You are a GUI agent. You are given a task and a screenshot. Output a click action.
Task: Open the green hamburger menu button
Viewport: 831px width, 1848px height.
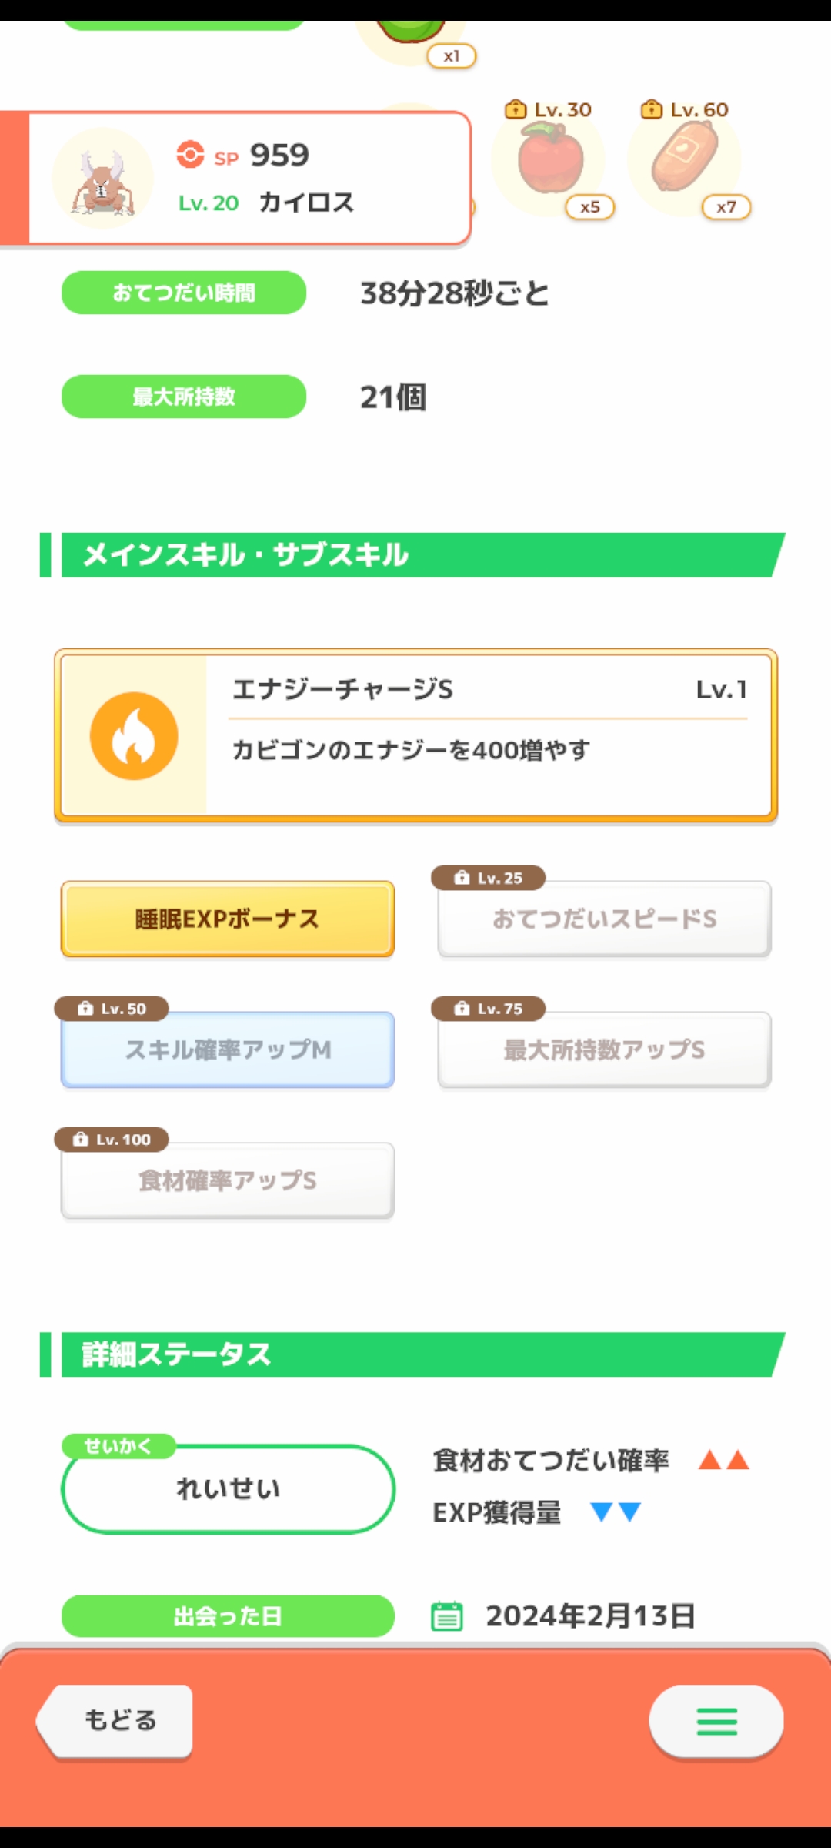tap(716, 1721)
